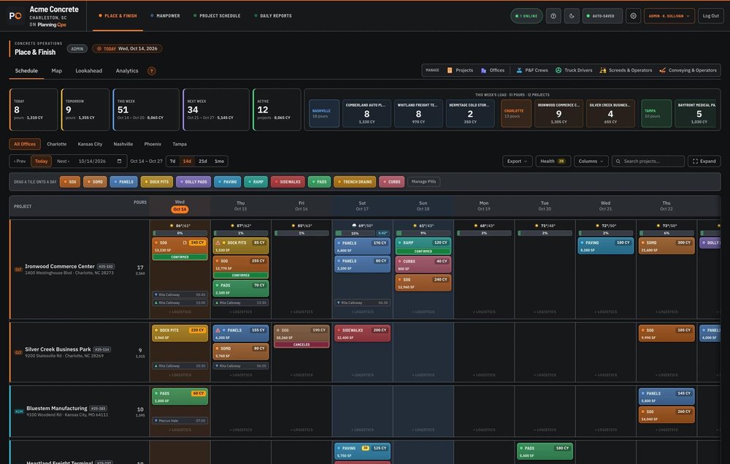Click the Acme Concrete PO logo
730x464 pixels.
point(15,16)
